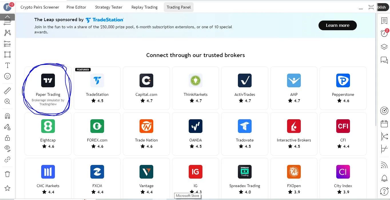The width and height of the screenshot is (390, 200).
Task: Toggle lock all drawing tools
Action: click(x=7, y=138)
